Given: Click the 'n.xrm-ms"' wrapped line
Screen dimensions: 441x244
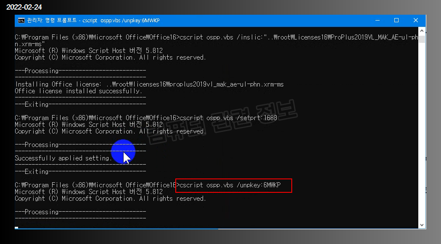Looking at the screenshot, I should [x=29, y=44].
